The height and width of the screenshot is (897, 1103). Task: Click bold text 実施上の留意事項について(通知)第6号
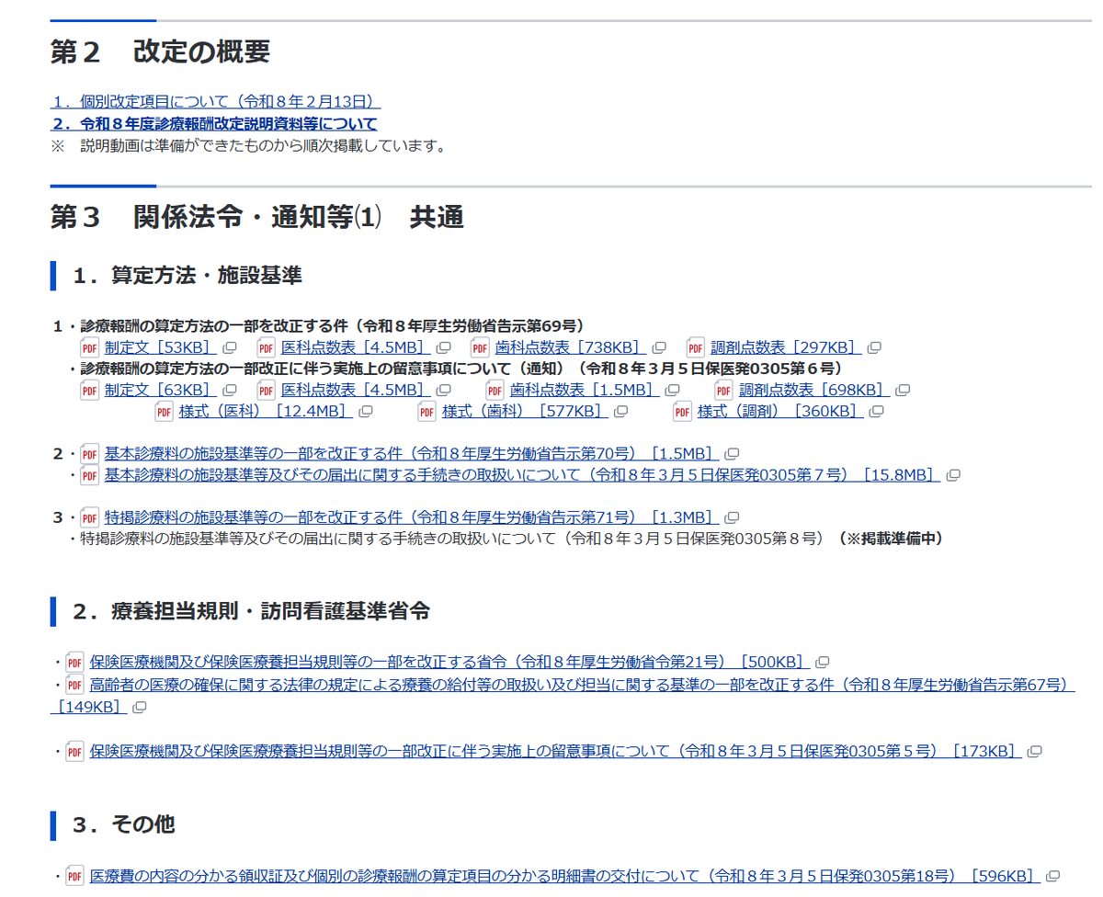coord(461,368)
